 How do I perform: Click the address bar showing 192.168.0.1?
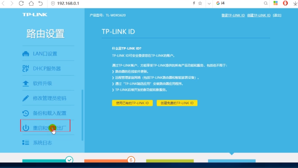pyautogui.click(x=68, y=3)
